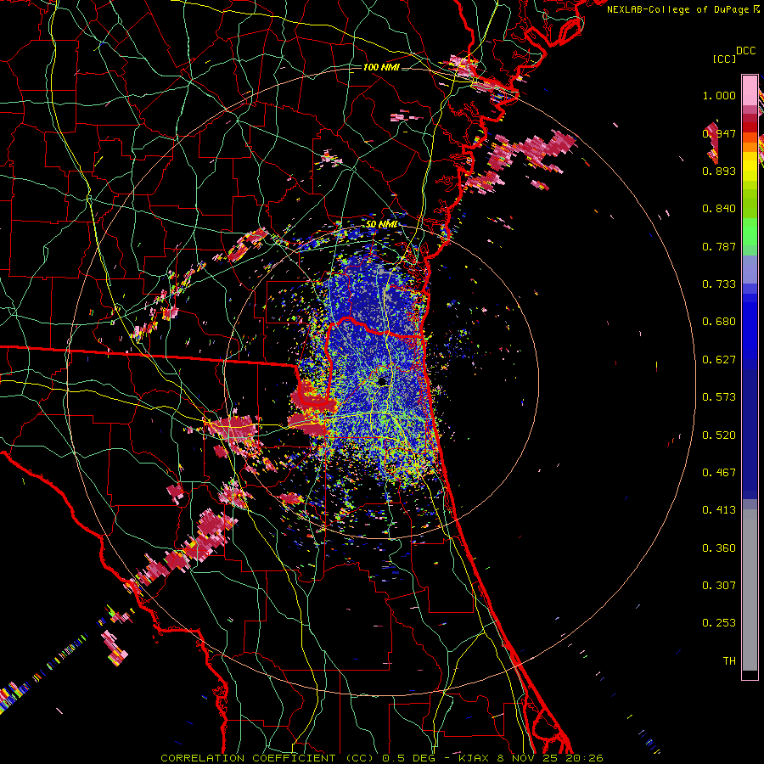Select the 0.413 legend value

pyautogui.click(x=719, y=510)
